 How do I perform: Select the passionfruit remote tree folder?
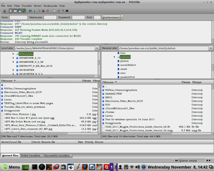(x=128, y=77)
